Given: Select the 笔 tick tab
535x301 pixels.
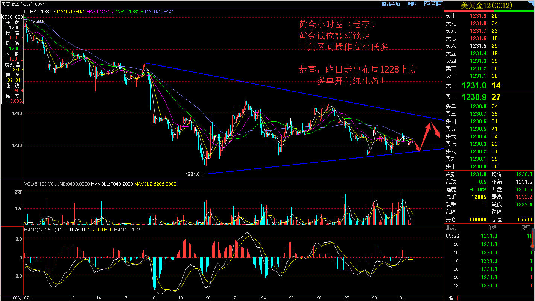Looking at the screenshot, I should click(451, 298).
